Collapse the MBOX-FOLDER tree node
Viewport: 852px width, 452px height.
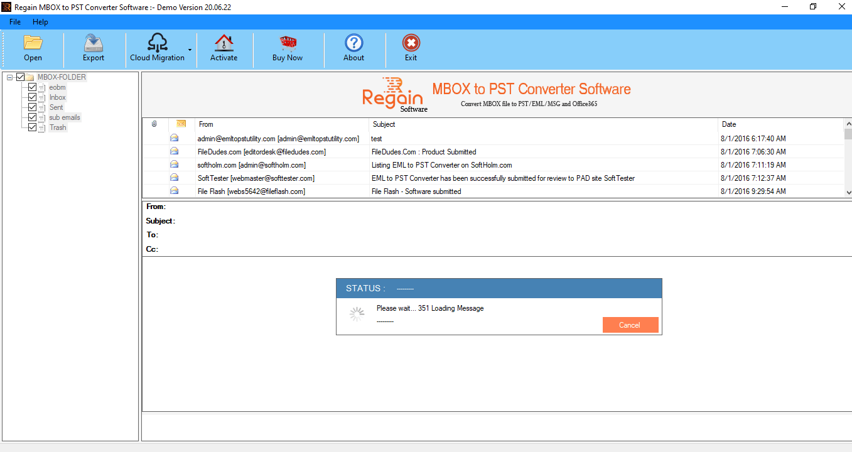coord(9,77)
